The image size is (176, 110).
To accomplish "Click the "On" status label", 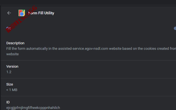I will [x=9, y=28].
